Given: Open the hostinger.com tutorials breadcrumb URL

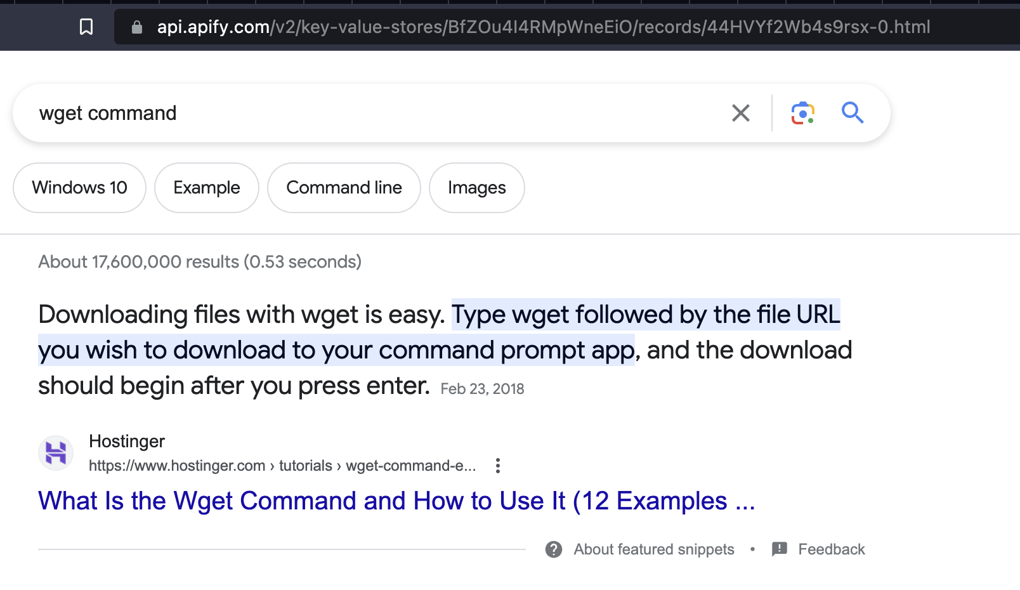Looking at the screenshot, I should pos(282,466).
